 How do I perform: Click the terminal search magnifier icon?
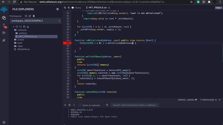pyautogui.click(x=107, y=105)
